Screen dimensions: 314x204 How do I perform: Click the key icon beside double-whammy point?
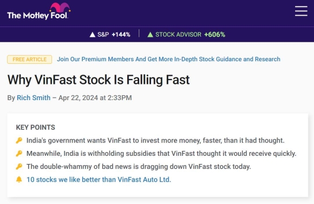(19, 166)
